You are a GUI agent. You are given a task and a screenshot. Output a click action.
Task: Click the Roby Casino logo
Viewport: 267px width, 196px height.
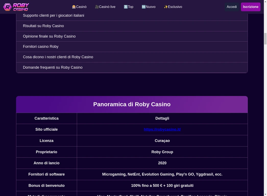click(16, 7)
